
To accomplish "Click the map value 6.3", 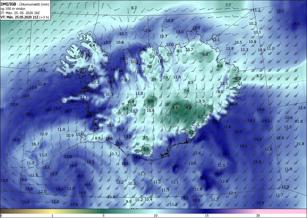I will pos(238,79).
